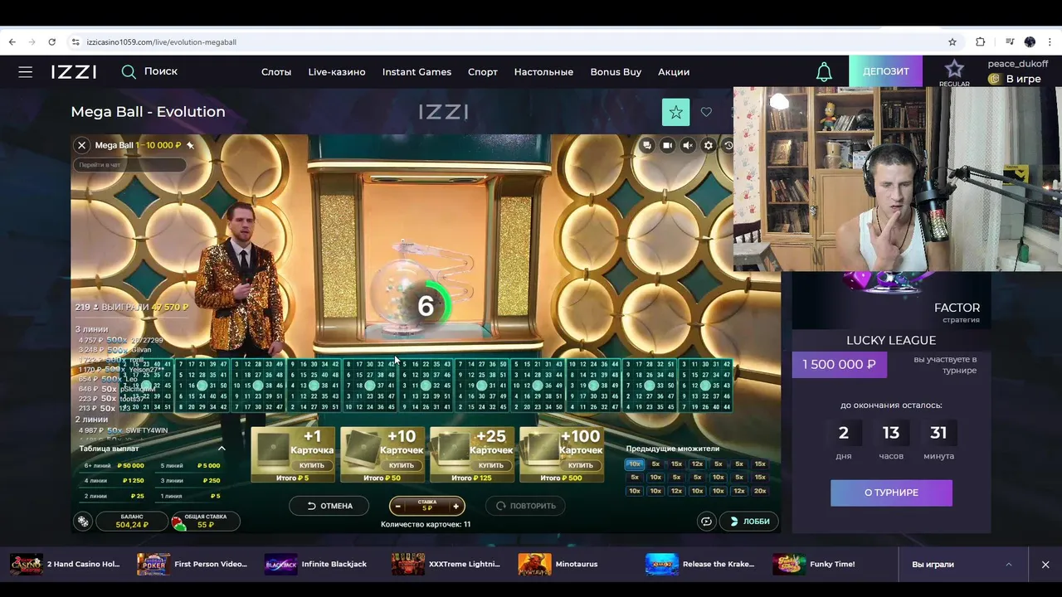Click the Отмена button
1062x597 pixels.
329,506
